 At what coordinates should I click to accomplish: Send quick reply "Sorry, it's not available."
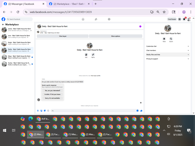(52, 98)
